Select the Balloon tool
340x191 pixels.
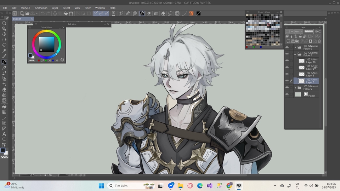point(4,139)
